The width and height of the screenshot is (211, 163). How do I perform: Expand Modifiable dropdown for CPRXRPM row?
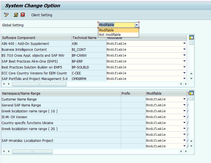pyautogui.click(x=185, y=79)
